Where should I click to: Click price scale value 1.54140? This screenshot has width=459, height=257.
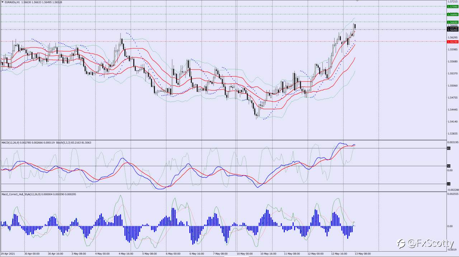pyautogui.click(x=453, y=122)
